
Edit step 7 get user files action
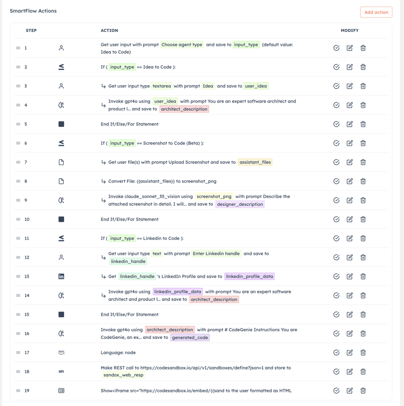[x=349, y=162]
